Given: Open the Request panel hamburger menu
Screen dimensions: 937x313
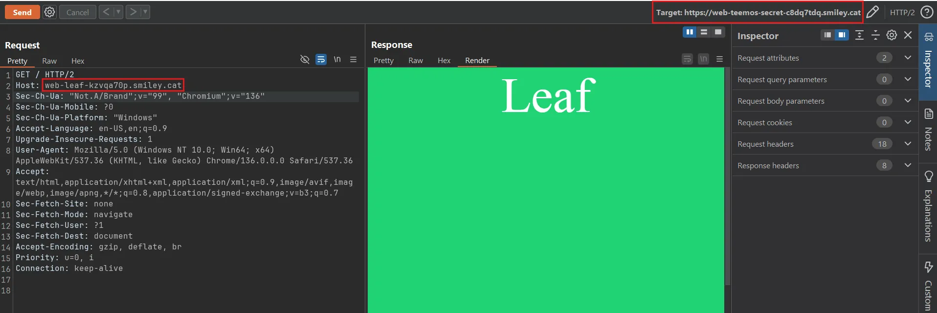Looking at the screenshot, I should (353, 60).
